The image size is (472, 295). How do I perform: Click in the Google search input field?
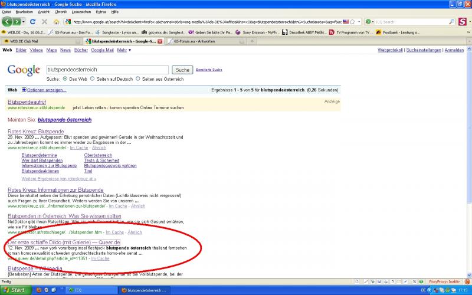(107, 70)
